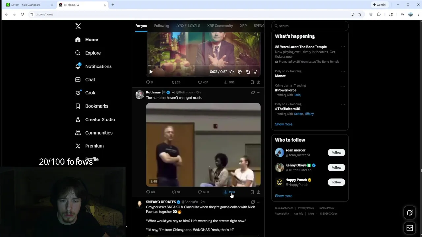Open Bookmarks in the sidebar
Image resolution: width=422 pixels, height=237 pixels.
coord(92,106)
